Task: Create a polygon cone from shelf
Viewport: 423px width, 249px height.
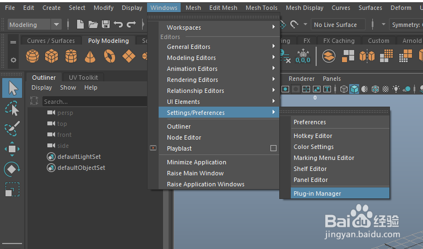Action: 90,56
